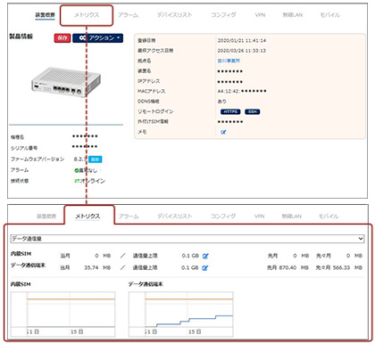Click the red 保存 button
This screenshot has width=375, height=343.
pos(62,38)
